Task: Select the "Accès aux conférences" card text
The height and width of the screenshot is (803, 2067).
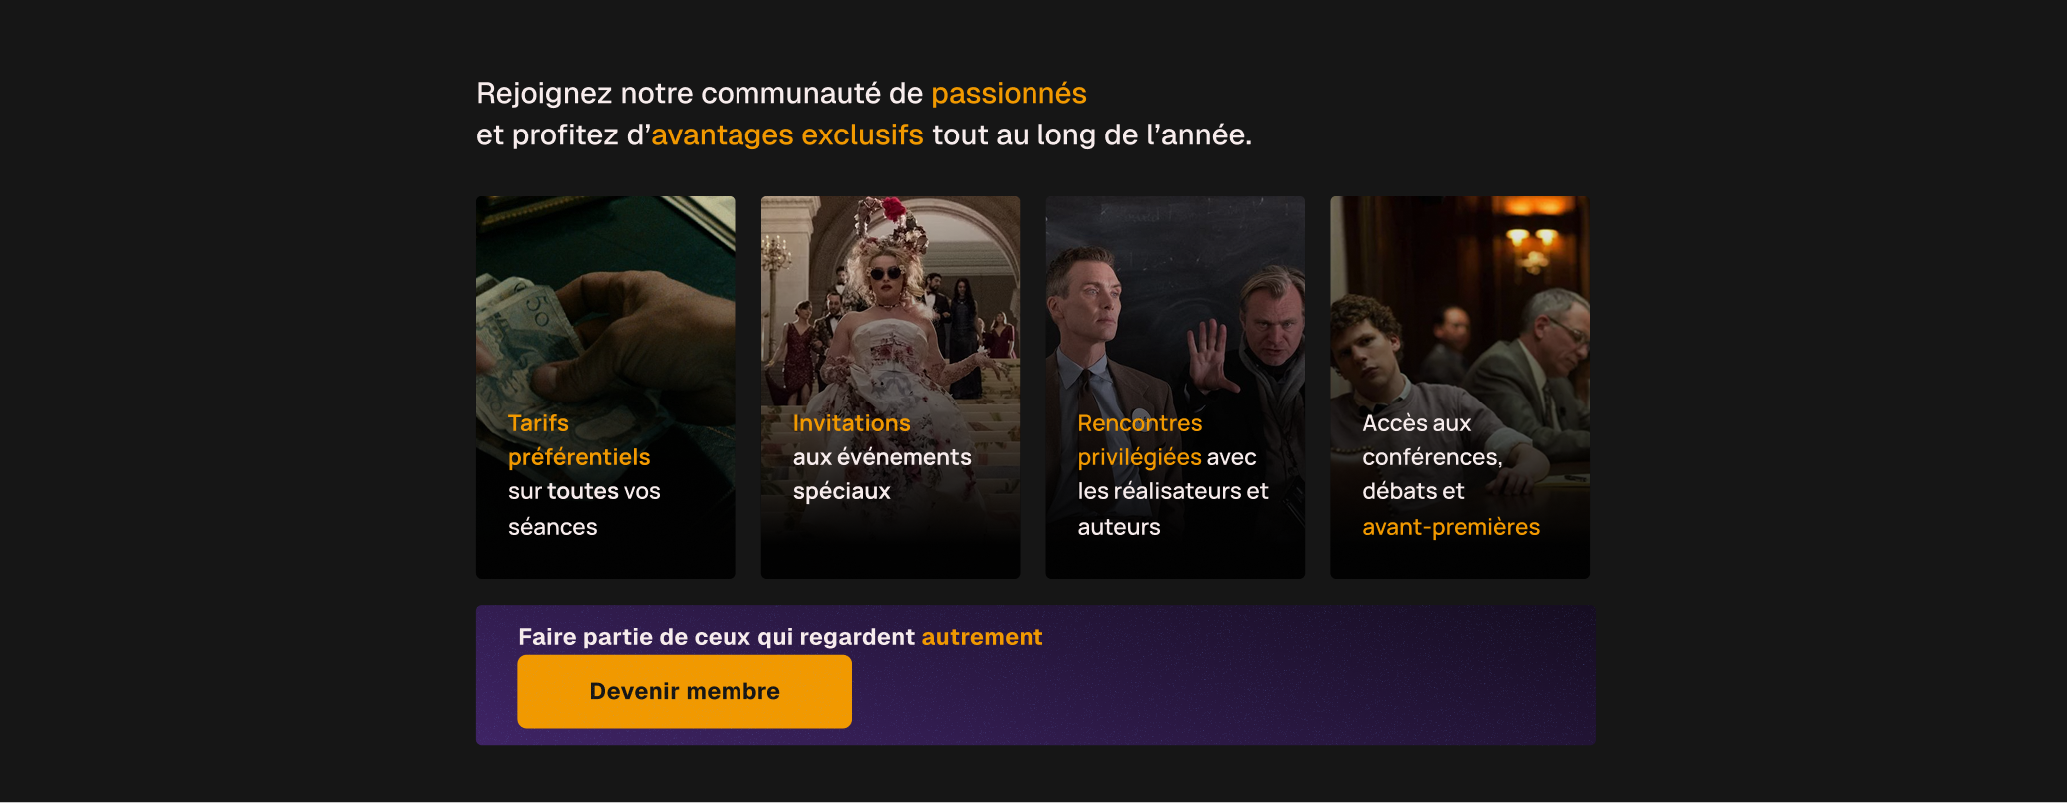Action: point(1432,440)
